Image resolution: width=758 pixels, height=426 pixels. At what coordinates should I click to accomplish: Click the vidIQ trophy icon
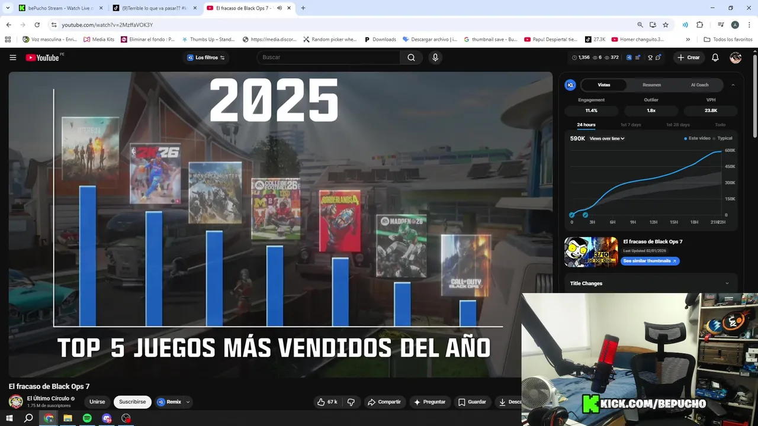[650, 57]
